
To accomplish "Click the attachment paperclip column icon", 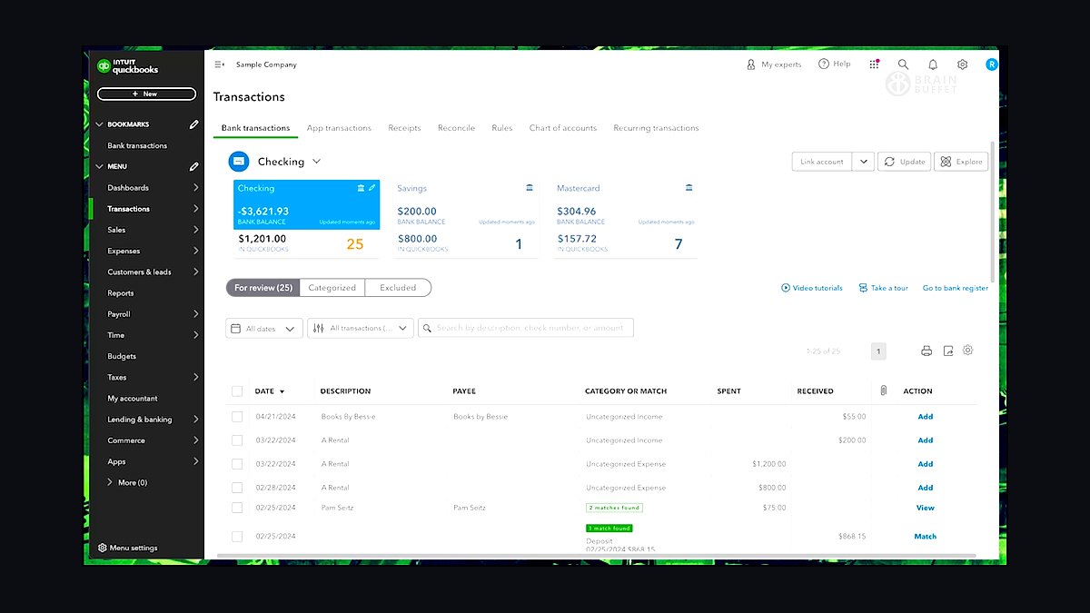I will tap(883, 391).
